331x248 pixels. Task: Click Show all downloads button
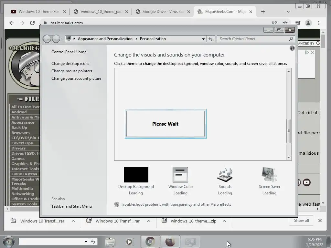tap(302, 221)
